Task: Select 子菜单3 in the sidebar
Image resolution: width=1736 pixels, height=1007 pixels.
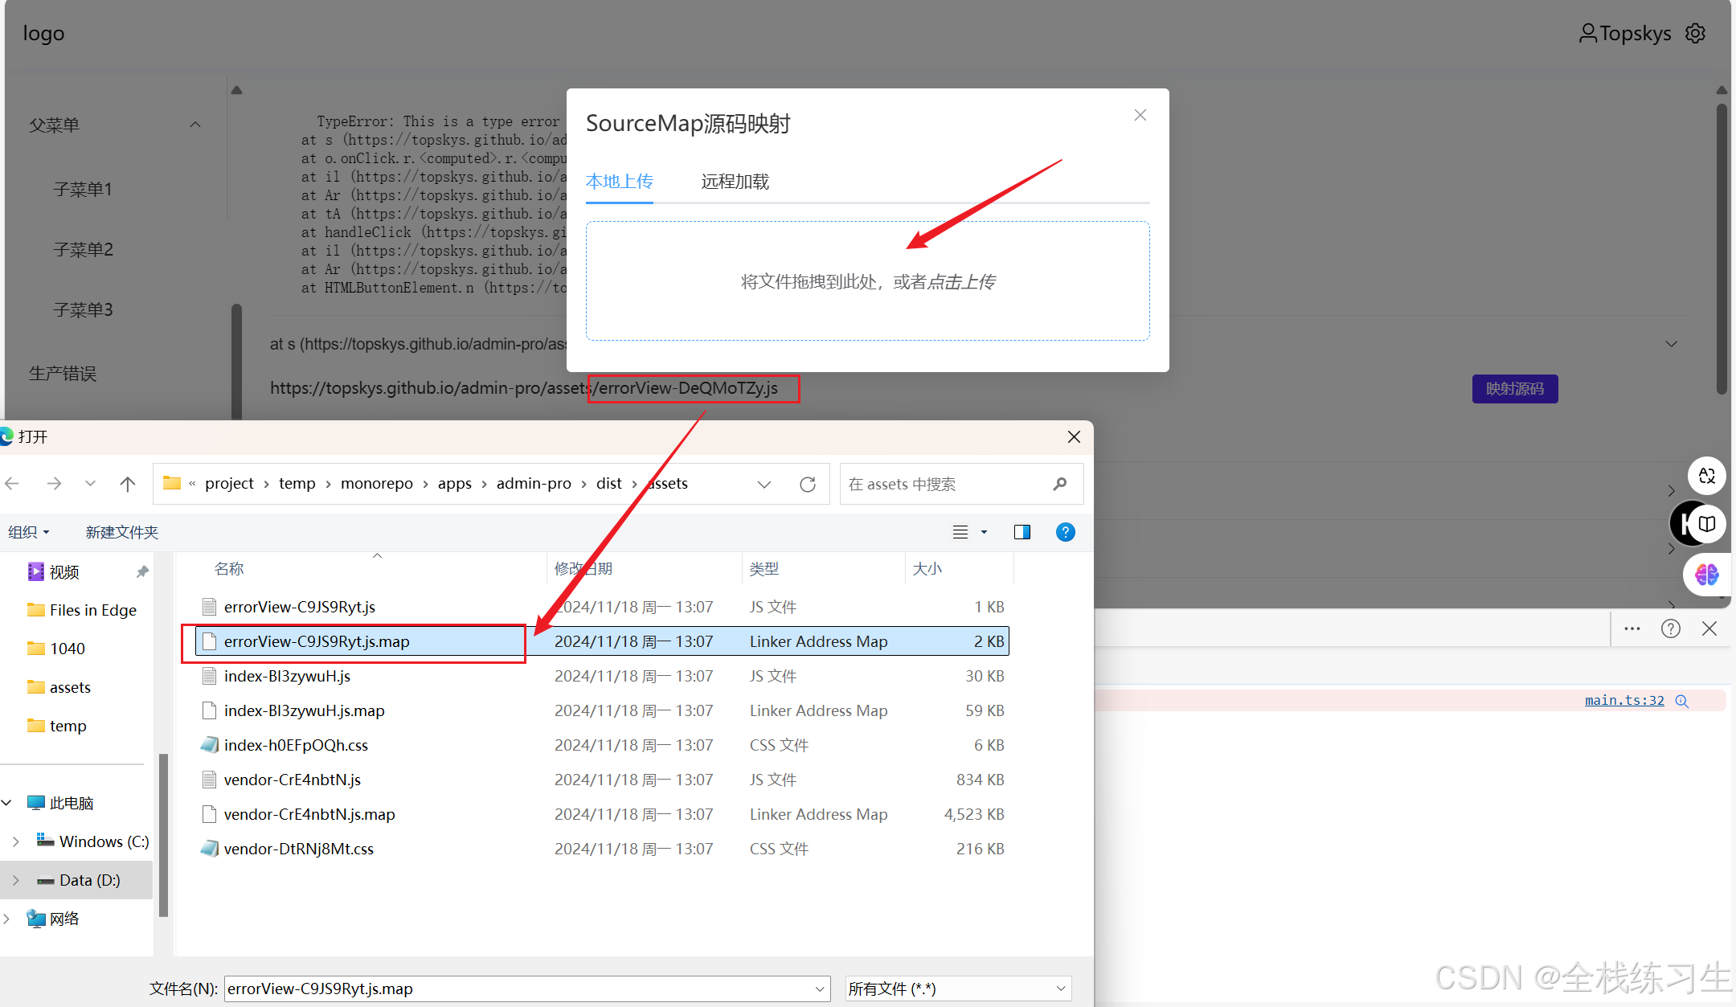Action: [83, 309]
